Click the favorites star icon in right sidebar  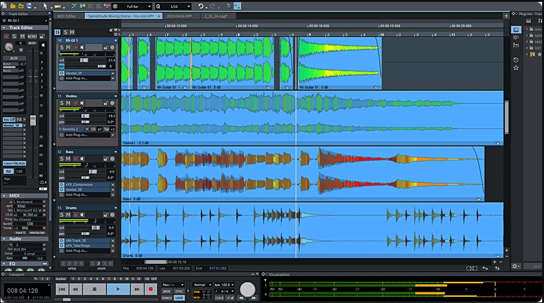(516, 68)
